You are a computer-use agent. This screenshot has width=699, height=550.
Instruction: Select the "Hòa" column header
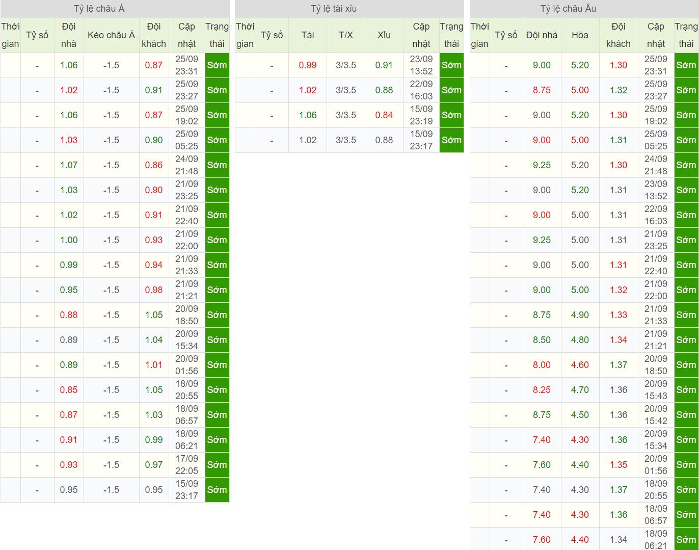pyautogui.click(x=580, y=35)
